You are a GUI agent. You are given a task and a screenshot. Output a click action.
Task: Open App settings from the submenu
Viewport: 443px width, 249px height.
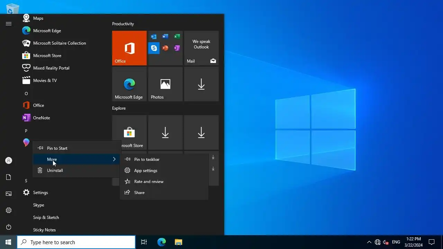(164, 170)
